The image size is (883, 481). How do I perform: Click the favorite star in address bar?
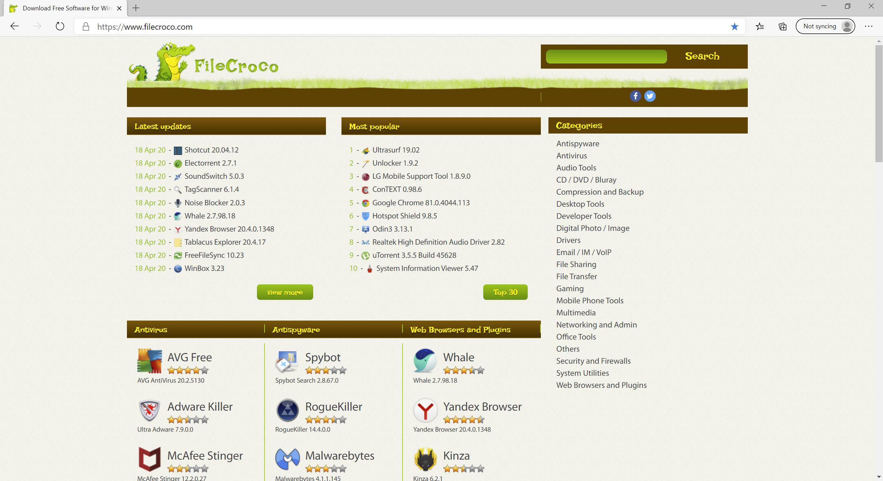click(x=734, y=27)
